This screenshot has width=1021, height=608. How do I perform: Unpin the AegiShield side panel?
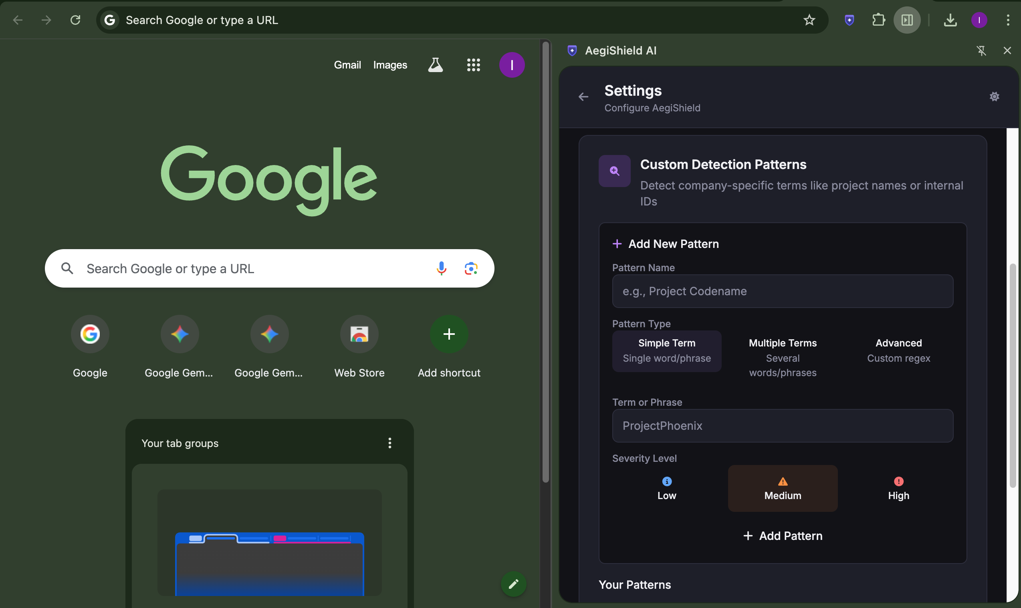981,50
